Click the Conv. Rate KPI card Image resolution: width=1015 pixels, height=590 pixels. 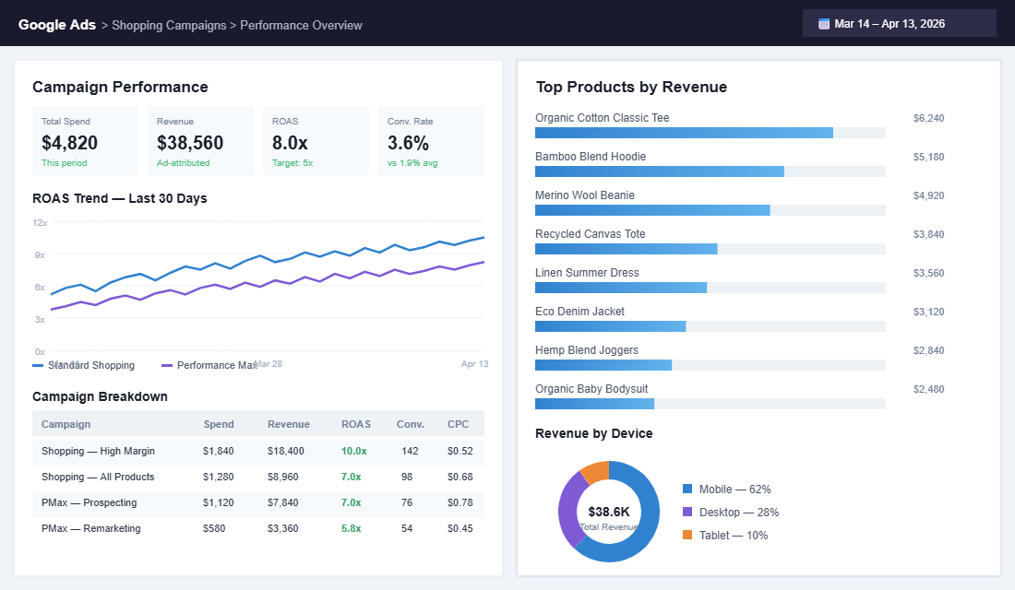coord(432,140)
